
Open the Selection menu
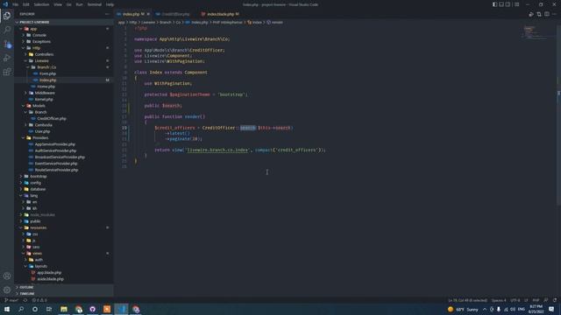point(41,4)
